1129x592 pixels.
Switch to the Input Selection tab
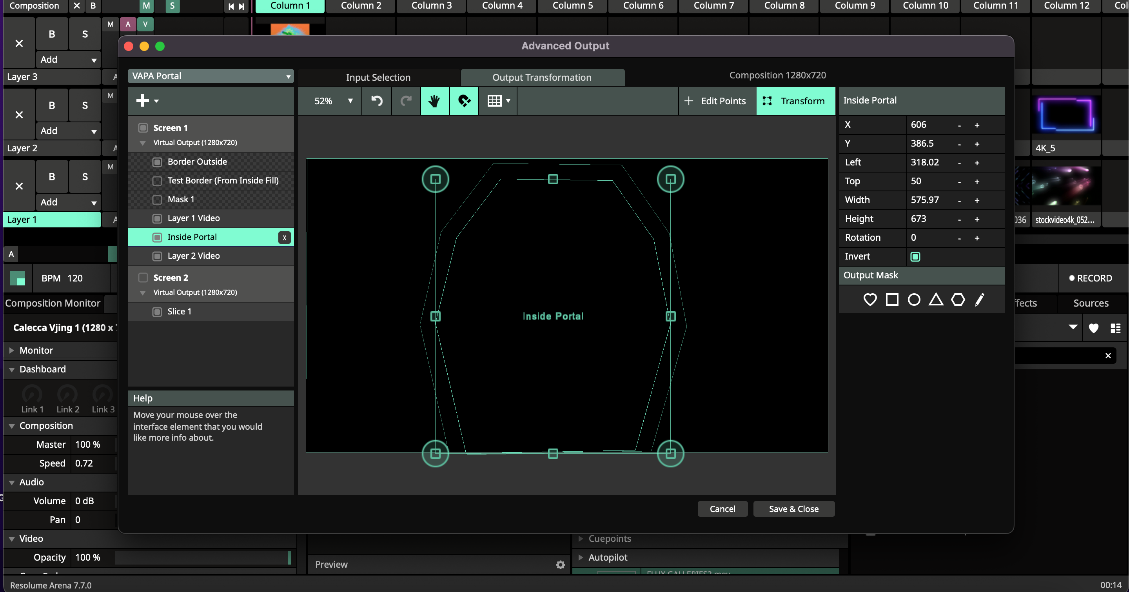tap(378, 78)
